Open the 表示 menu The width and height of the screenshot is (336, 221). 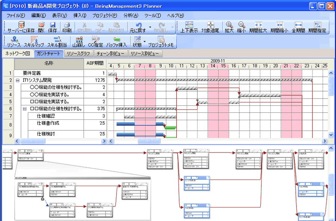pyautogui.click(x=60, y=16)
